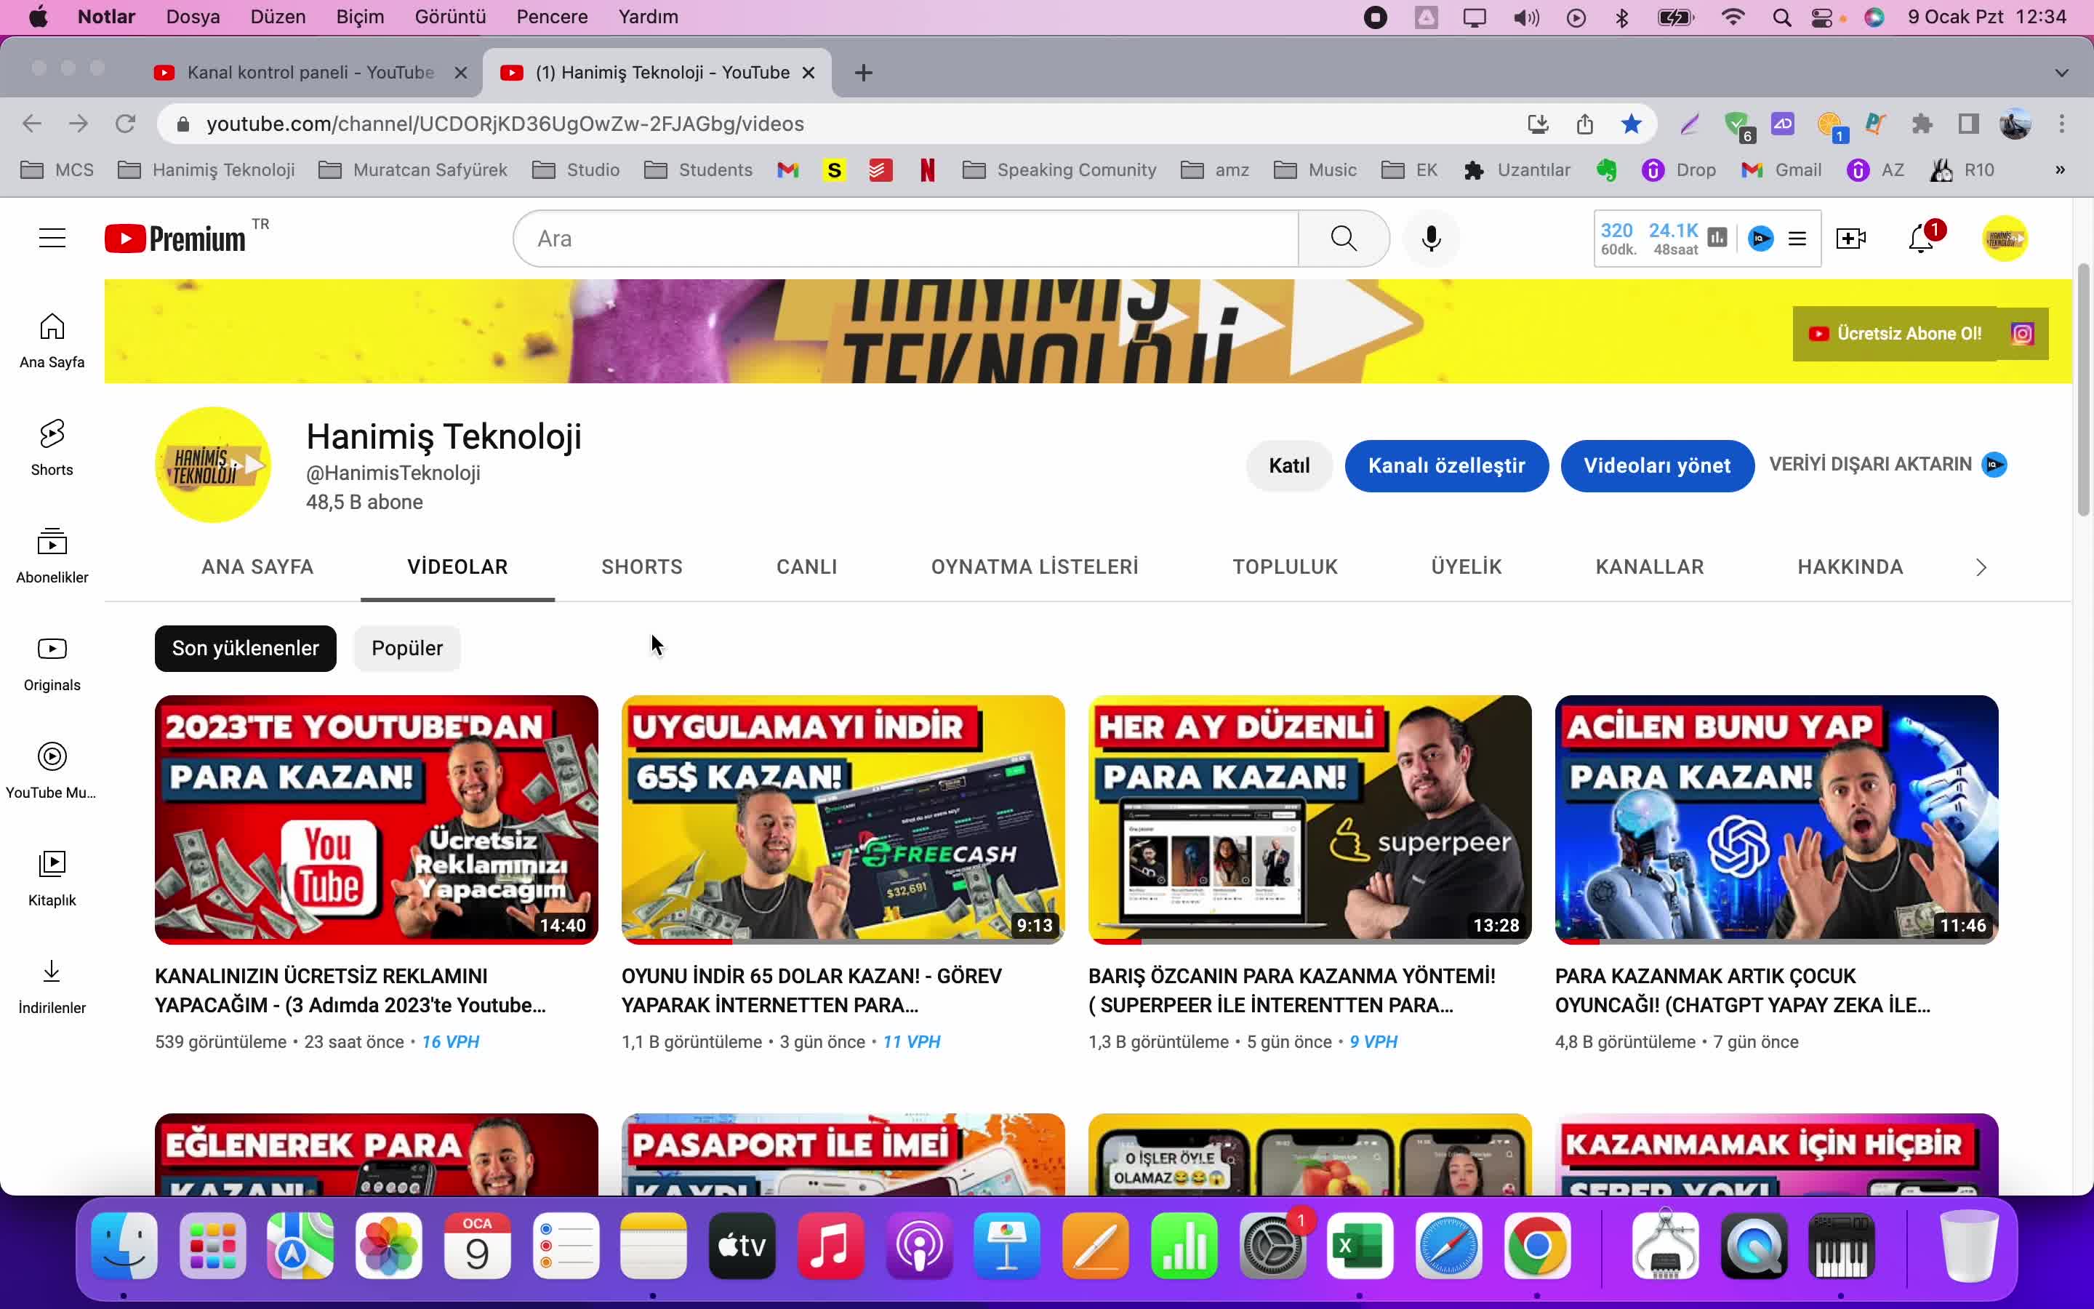Click the page vertical scrollbar
This screenshot has height=1309, width=2094.
pyautogui.click(x=2084, y=390)
